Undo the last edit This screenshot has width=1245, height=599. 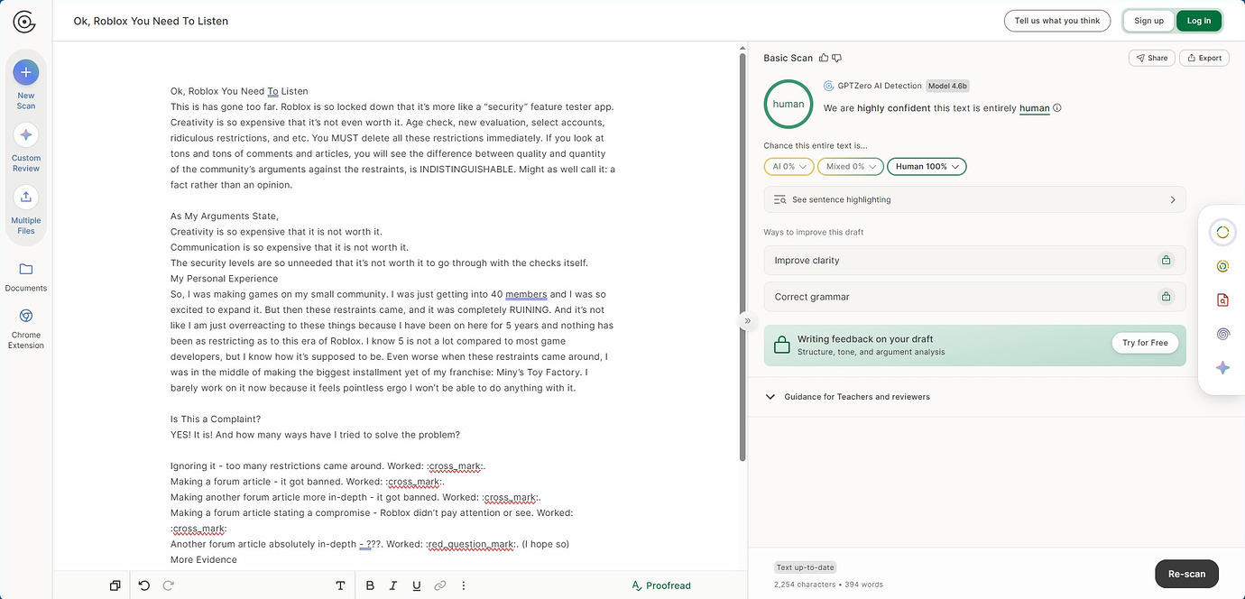coord(144,585)
